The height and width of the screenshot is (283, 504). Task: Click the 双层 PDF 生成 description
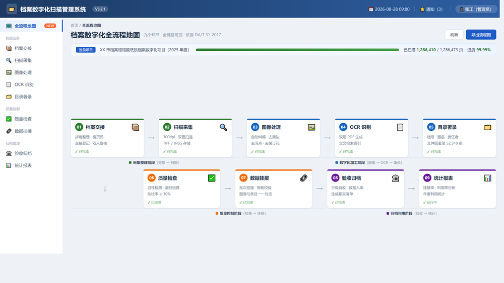click(x=351, y=137)
